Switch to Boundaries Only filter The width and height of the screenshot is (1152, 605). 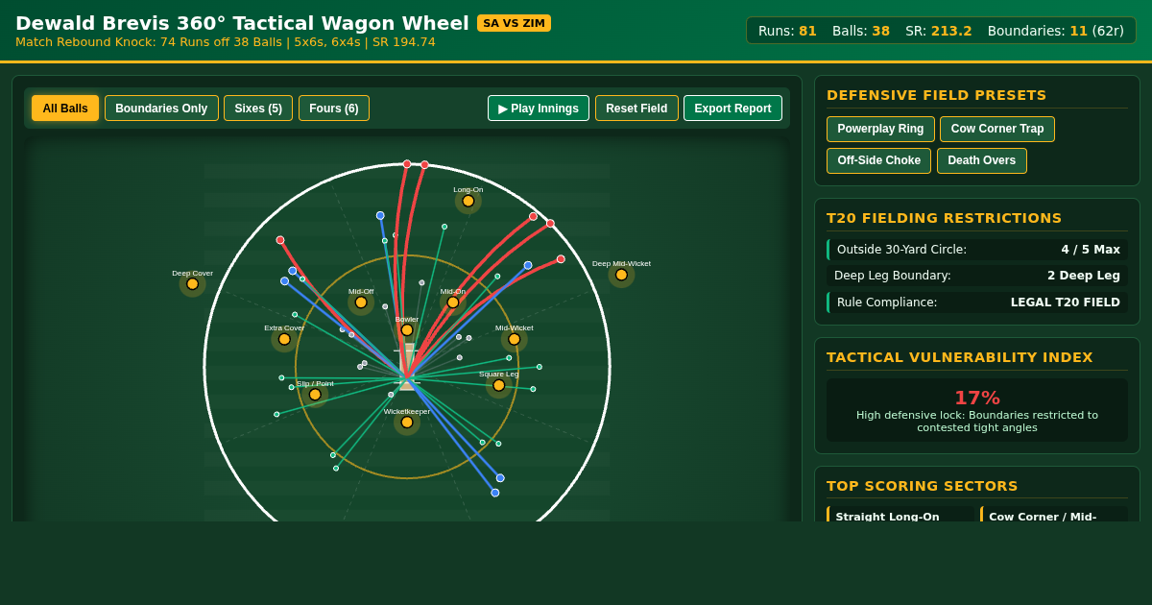(161, 109)
